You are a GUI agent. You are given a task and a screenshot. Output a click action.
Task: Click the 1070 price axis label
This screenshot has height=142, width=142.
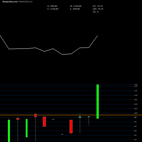tap(136, 104)
